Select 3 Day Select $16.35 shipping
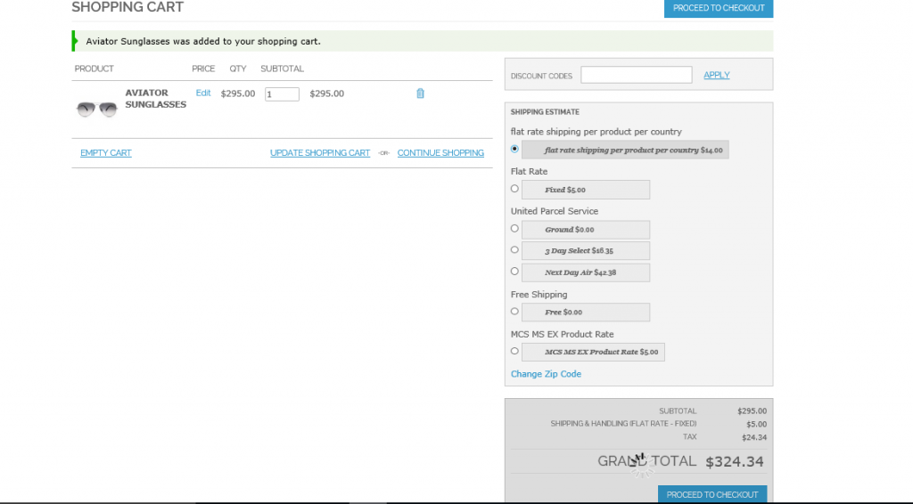913x504 pixels. 514,250
